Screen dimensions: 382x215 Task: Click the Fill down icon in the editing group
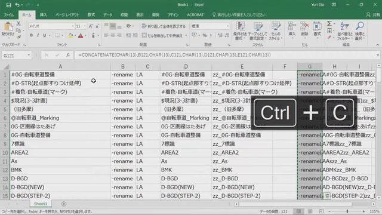point(329,30)
